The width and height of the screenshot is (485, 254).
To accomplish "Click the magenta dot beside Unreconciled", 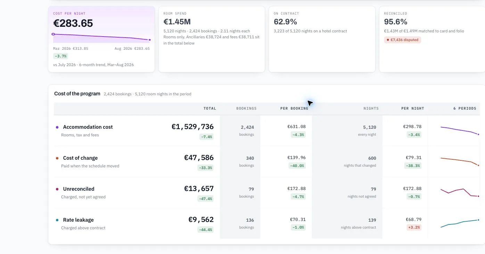I will pos(57,189).
